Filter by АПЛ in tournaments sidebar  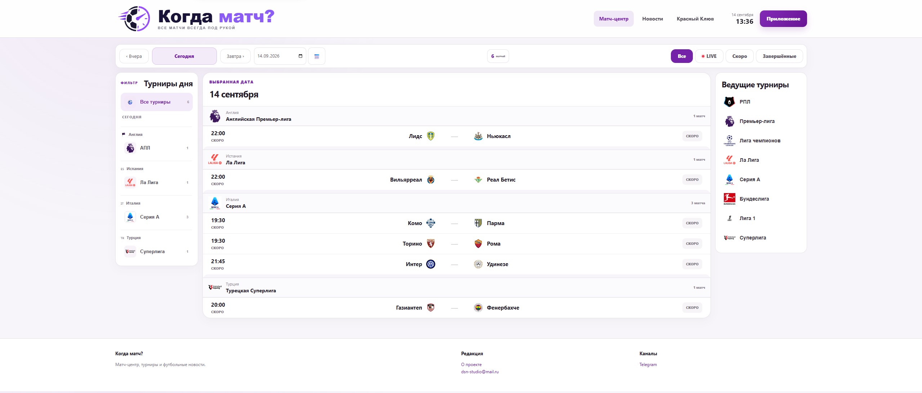tap(156, 148)
